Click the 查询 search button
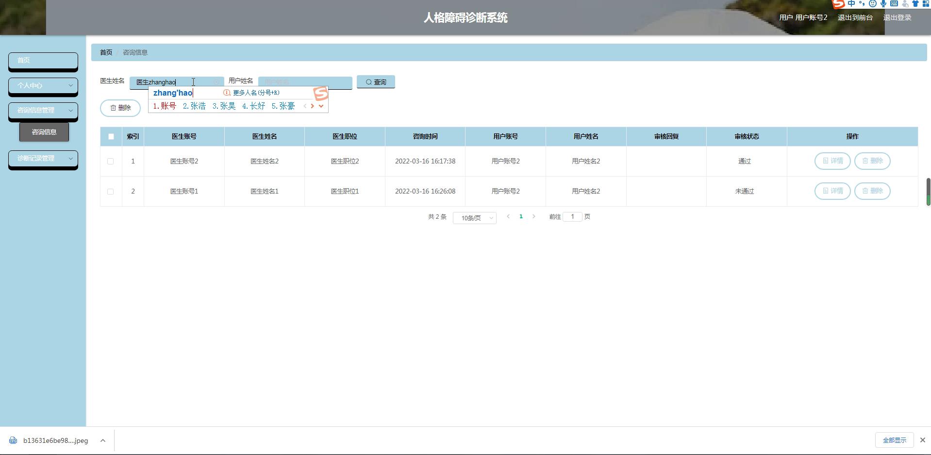 point(376,82)
